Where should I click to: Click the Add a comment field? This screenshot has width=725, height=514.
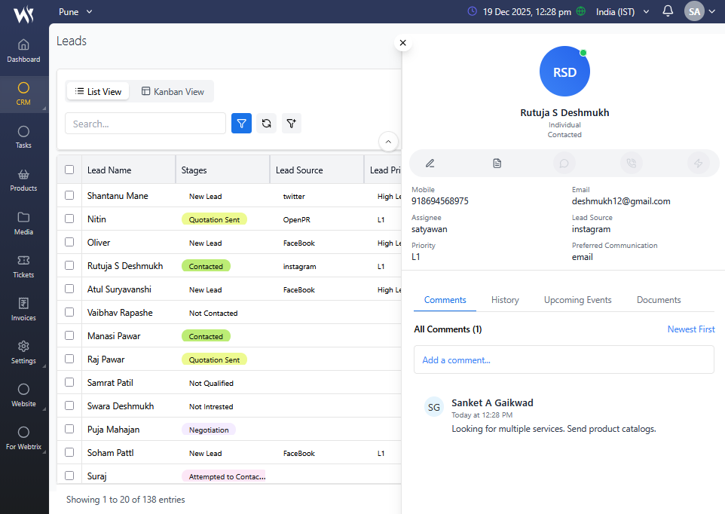tap(563, 359)
